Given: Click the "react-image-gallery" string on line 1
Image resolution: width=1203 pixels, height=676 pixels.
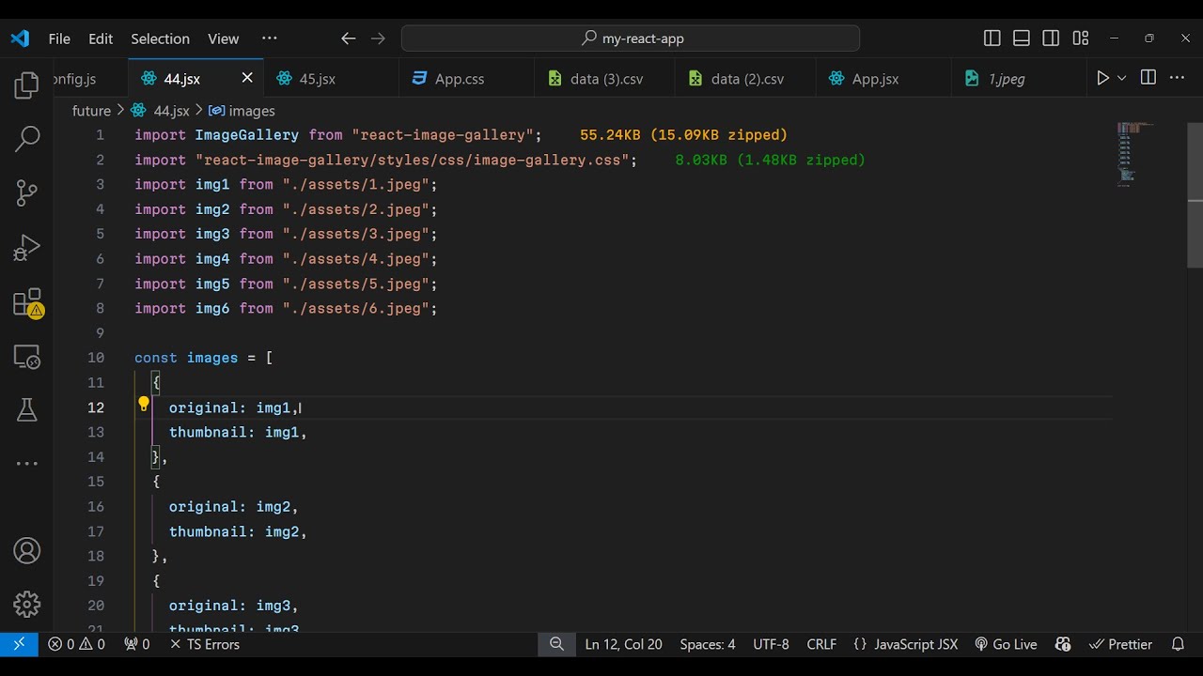Looking at the screenshot, I should point(443,135).
